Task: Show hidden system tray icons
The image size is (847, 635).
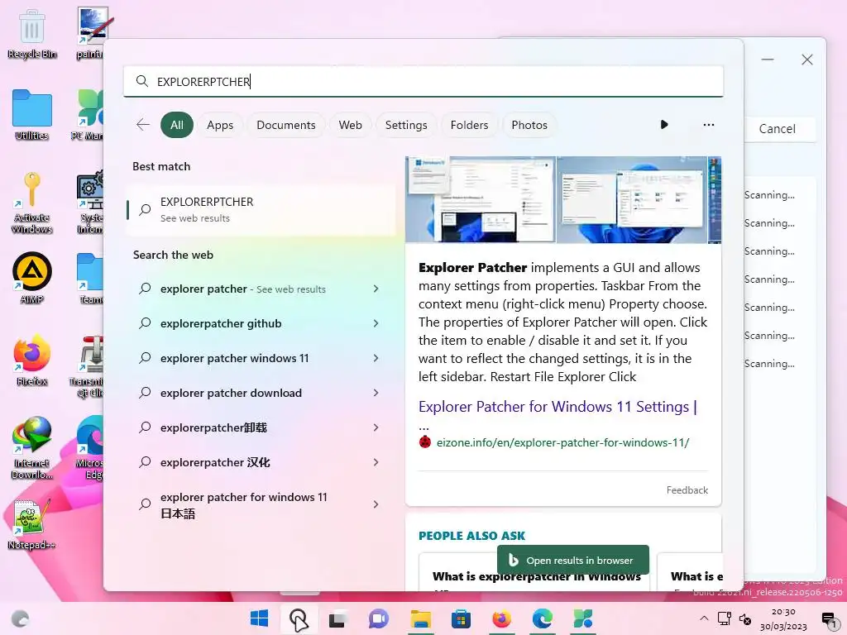Action: tap(704, 618)
